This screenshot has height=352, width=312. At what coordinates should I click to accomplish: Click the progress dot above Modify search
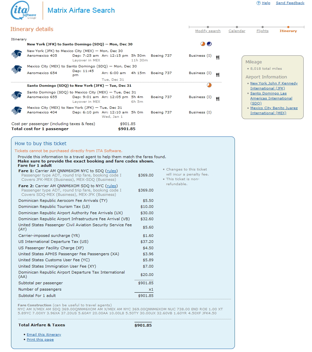coord(208,27)
